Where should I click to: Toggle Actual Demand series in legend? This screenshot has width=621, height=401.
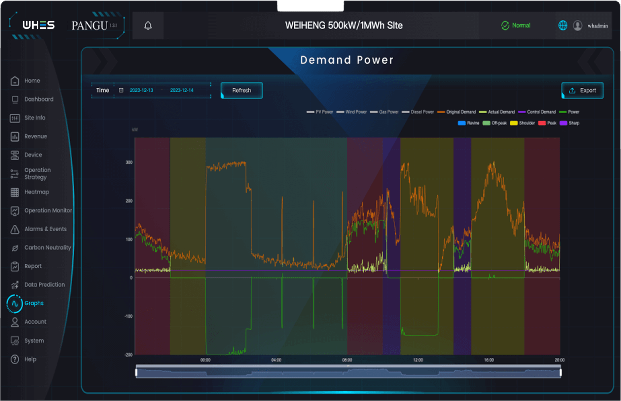pyautogui.click(x=497, y=112)
